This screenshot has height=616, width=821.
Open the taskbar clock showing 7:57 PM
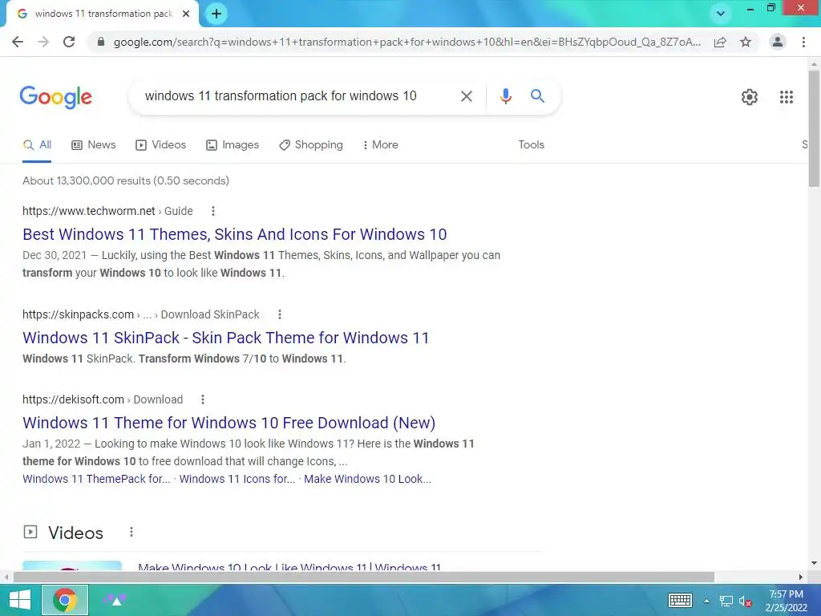point(786,601)
